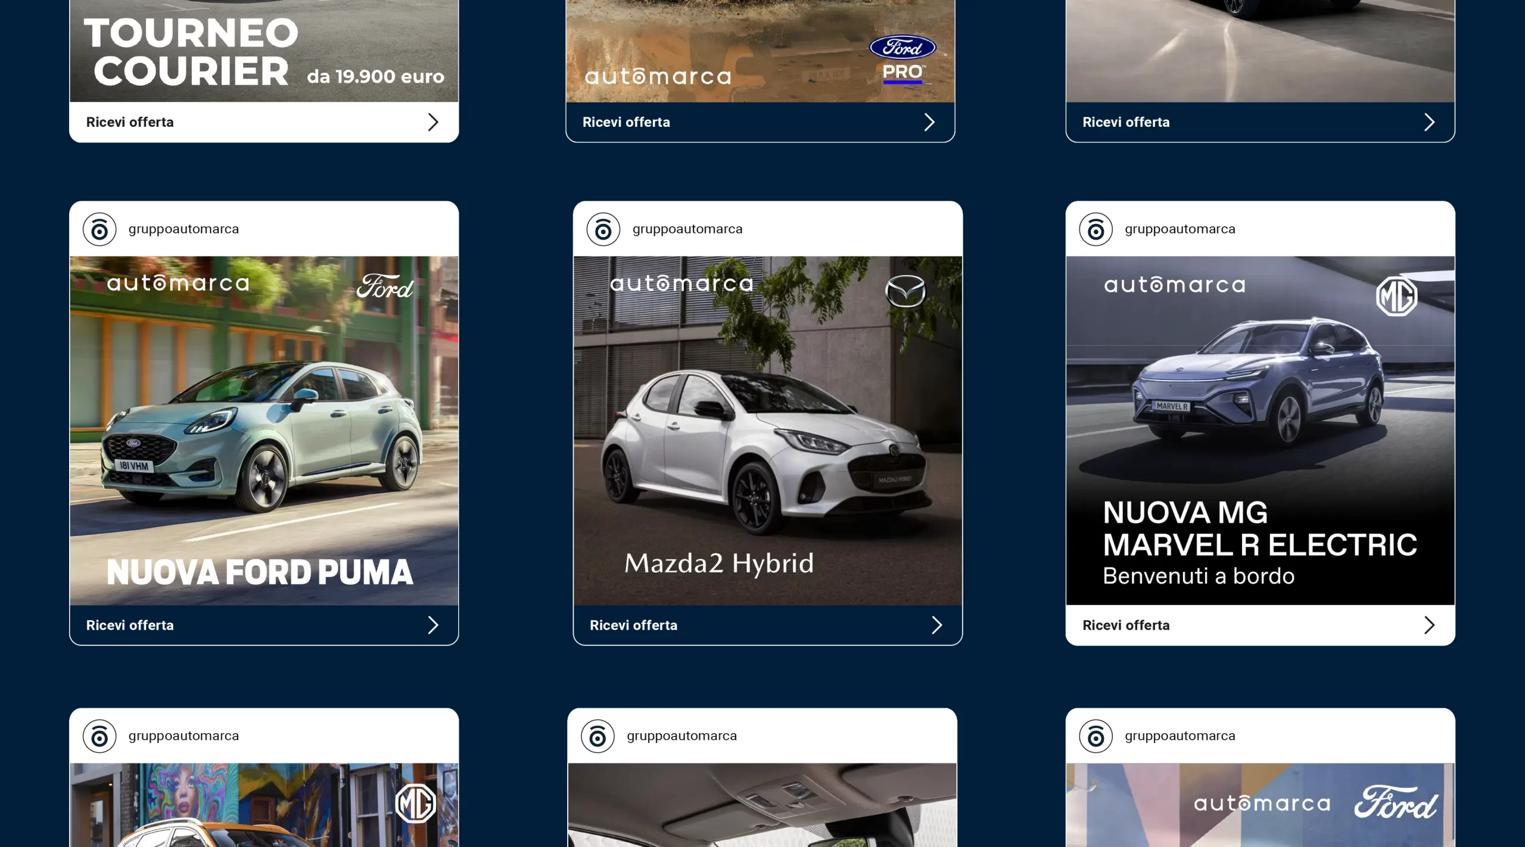Image resolution: width=1525 pixels, height=847 pixels.
Task: Open the Ford Pro automarca post image
Action: 760,51
